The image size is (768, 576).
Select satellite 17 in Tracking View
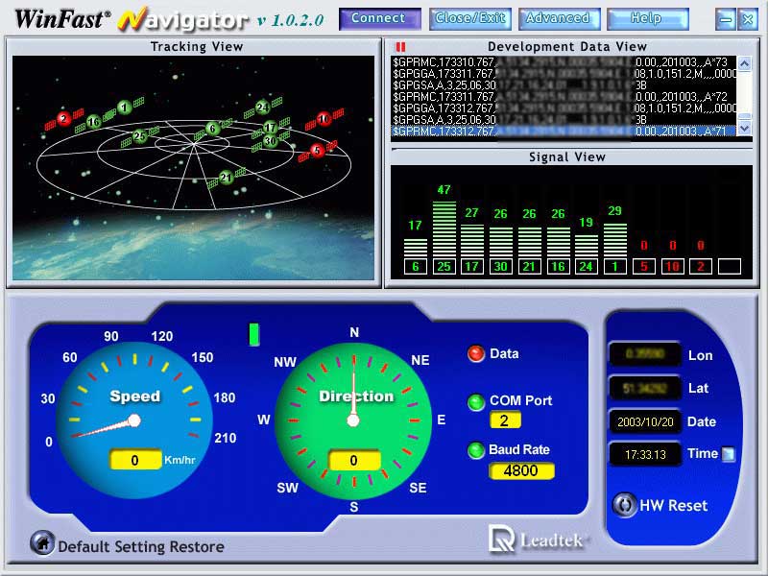(271, 128)
